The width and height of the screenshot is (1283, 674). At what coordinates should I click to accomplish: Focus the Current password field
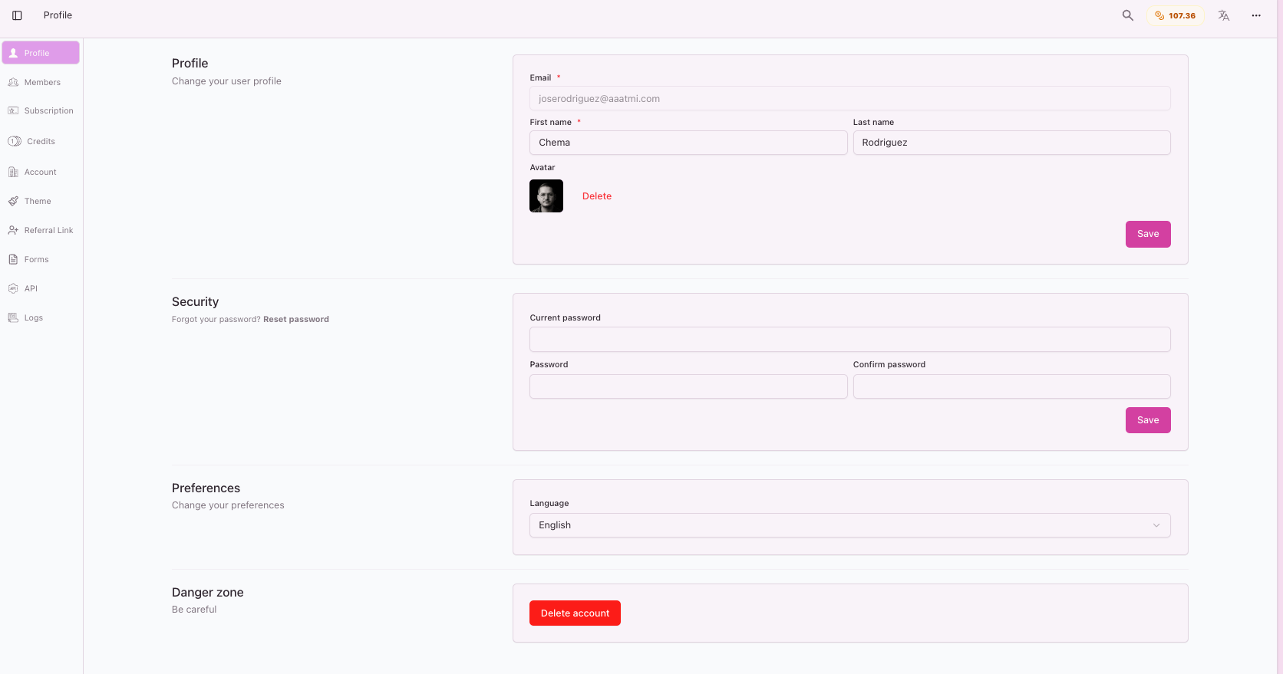click(x=849, y=340)
